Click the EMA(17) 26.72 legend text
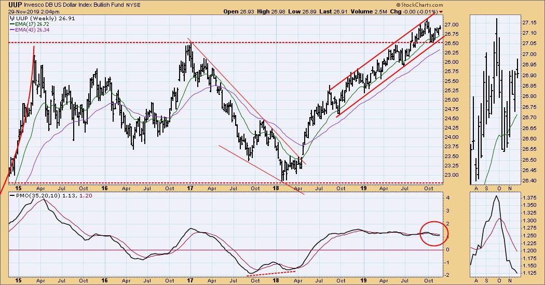This screenshot has width=545, height=285. [x=33, y=24]
